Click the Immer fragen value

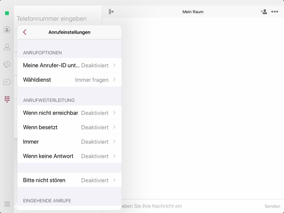(92, 80)
